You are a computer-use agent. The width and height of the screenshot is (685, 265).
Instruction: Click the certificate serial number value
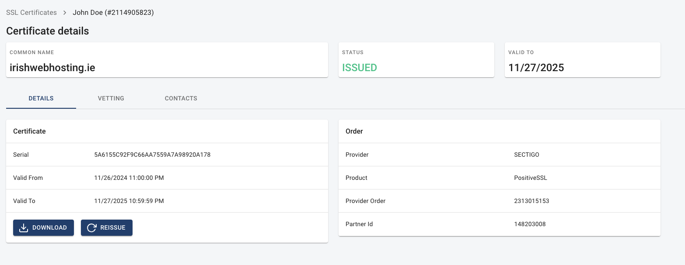[152, 155]
